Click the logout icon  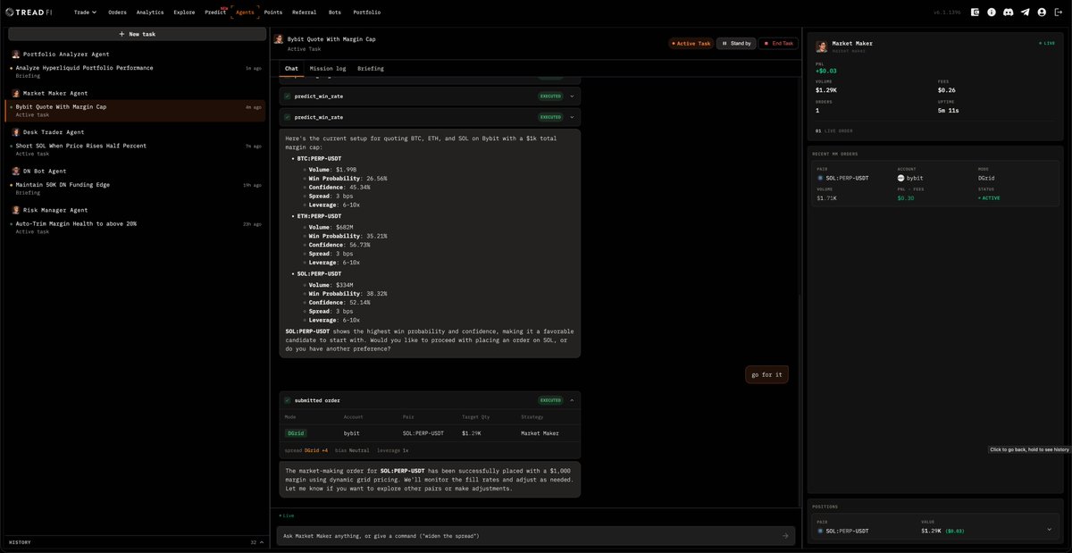click(1059, 13)
